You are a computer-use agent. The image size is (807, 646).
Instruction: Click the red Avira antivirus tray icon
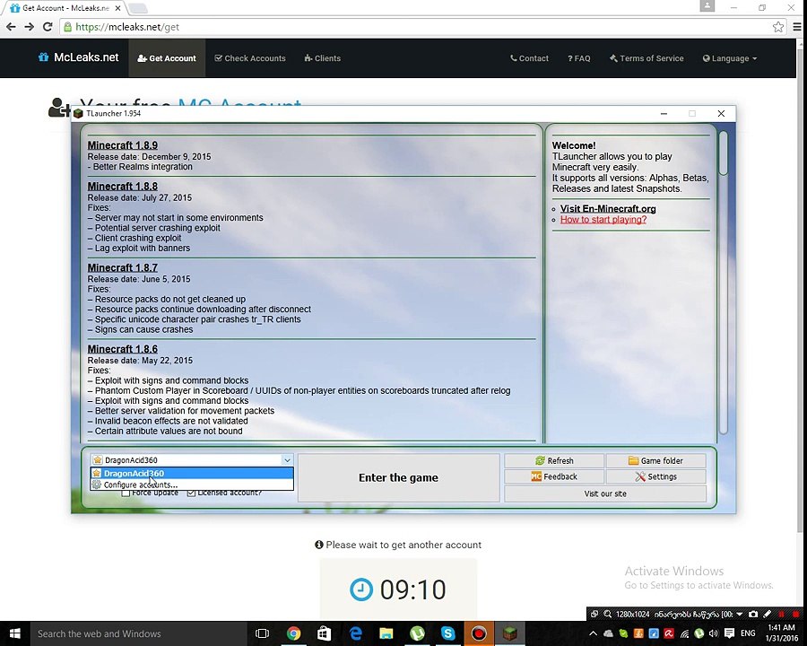[x=669, y=633]
